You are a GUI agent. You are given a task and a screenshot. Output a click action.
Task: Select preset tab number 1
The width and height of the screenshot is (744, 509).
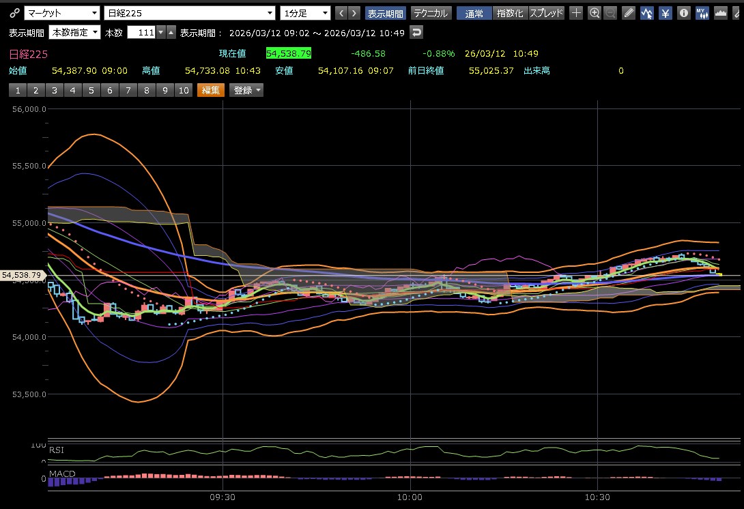click(x=18, y=90)
